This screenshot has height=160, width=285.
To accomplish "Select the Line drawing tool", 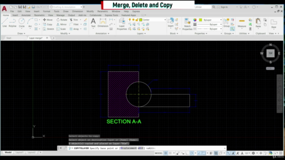I will 4,23.
